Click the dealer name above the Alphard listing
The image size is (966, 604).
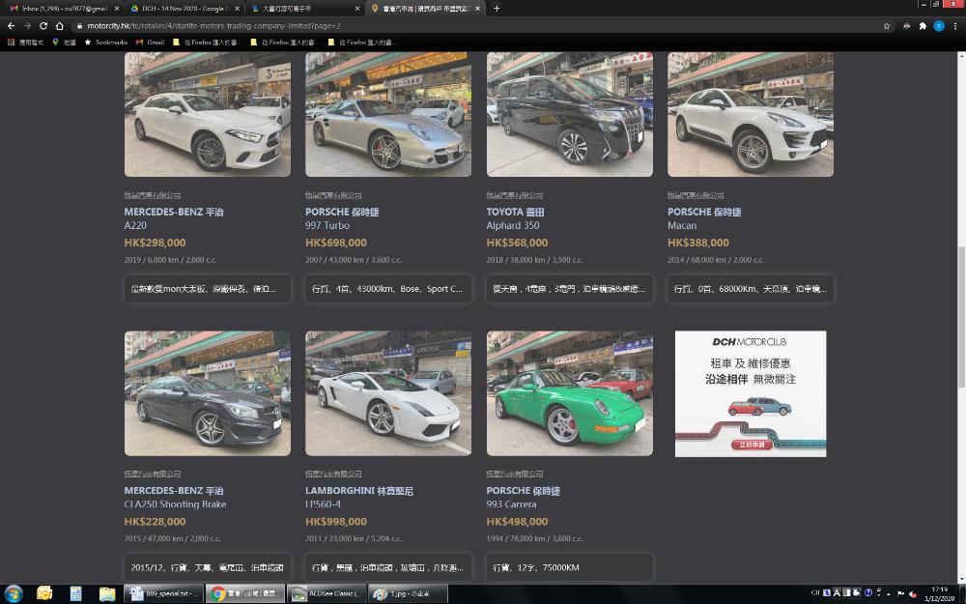[515, 195]
